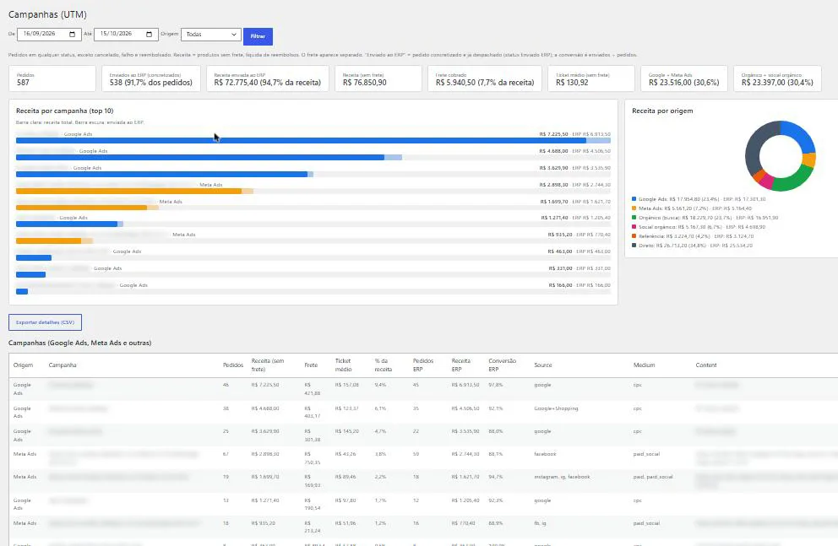Viewport: 838px width, 546px height.
Task: Click the green Orgânico (busca) legend swatch
Action: [x=634, y=217]
